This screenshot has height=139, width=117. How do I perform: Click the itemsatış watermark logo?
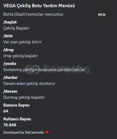(x=58, y=69)
